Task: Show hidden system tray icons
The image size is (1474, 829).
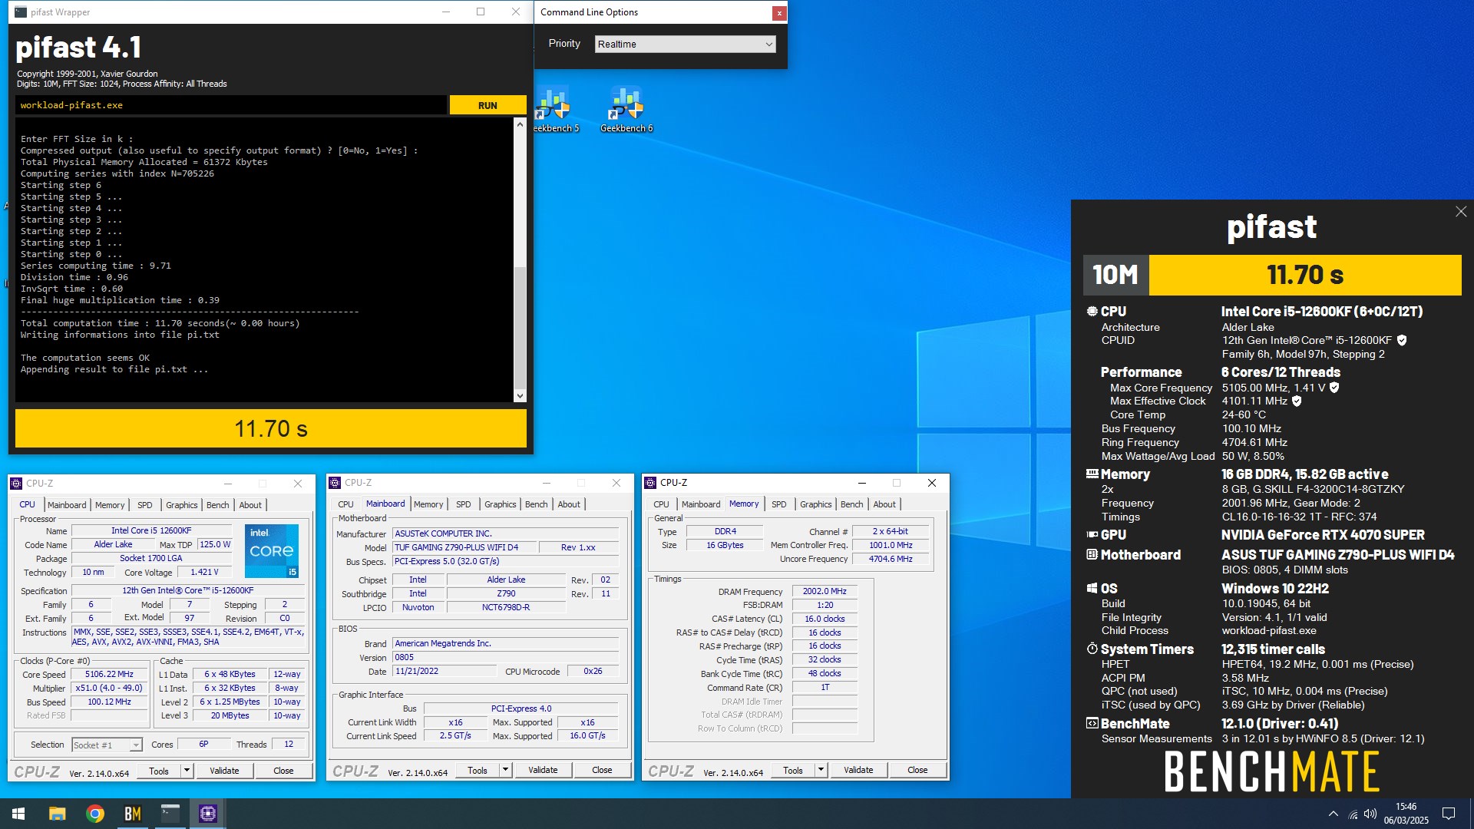Action: click(1334, 814)
